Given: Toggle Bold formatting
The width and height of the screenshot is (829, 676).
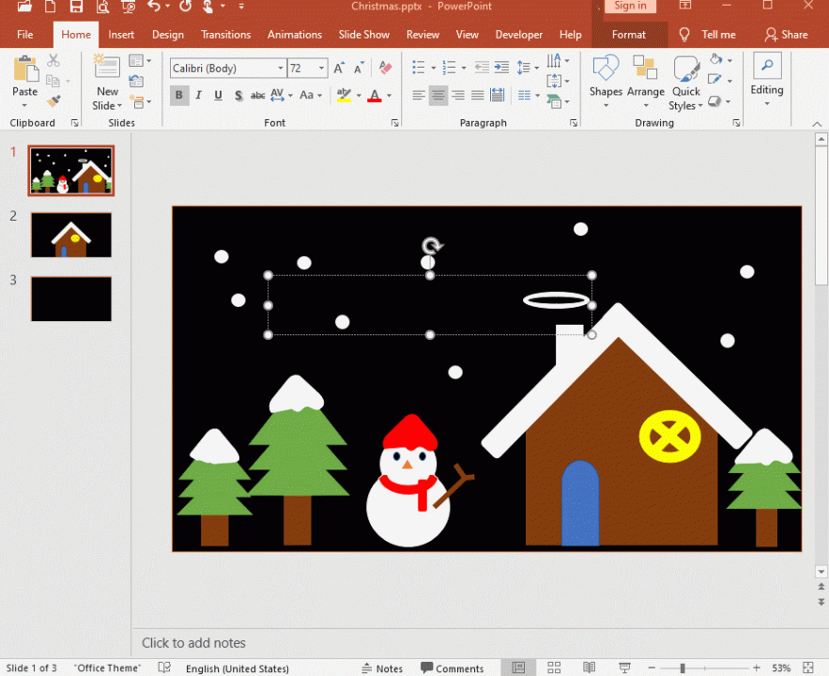Looking at the screenshot, I should pos(179,95).
